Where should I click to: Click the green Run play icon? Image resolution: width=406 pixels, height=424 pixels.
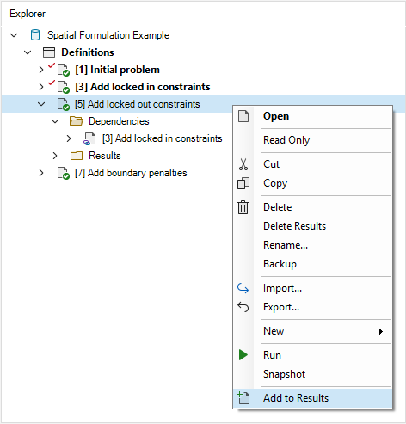[x=243, y=355]
